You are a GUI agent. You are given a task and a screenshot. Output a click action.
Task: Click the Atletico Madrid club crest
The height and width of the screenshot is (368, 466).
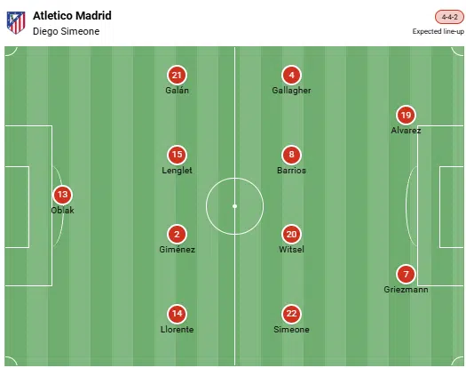point(16,23)
